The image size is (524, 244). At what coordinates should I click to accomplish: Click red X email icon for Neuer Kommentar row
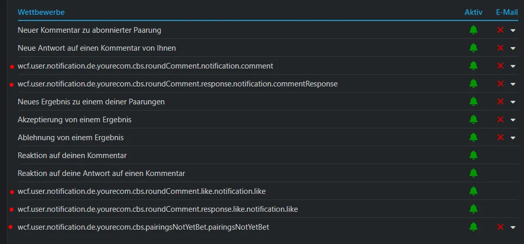[500, 30]
